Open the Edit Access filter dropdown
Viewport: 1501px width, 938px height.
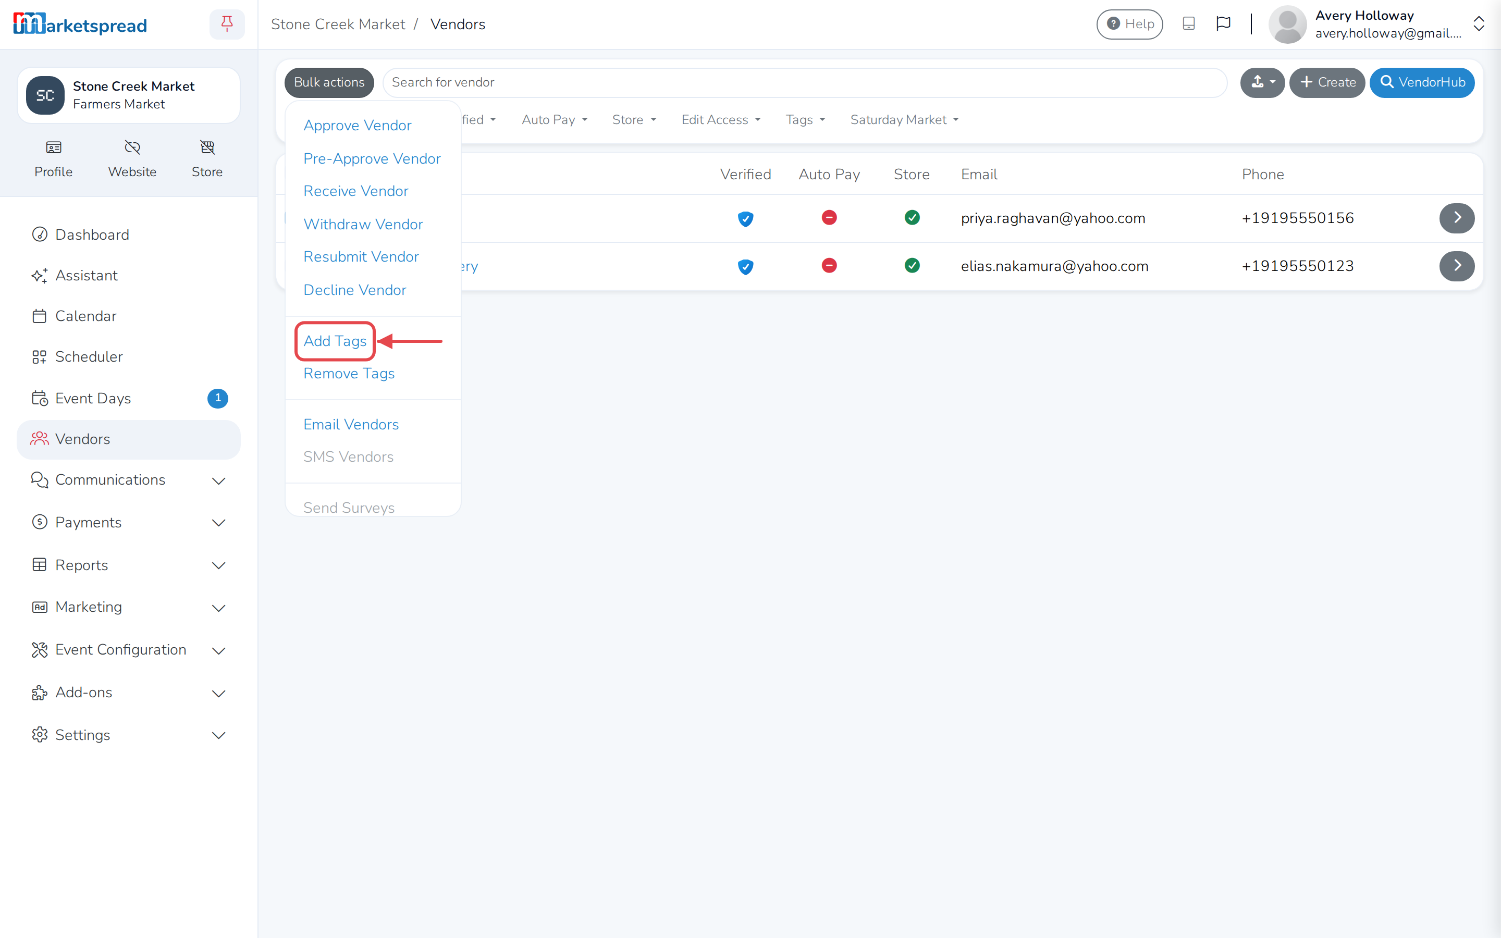click(721, 120)
